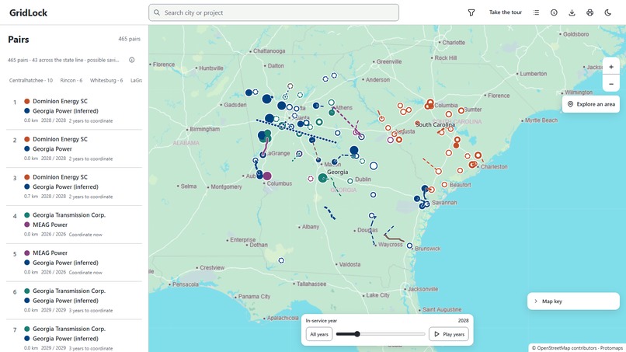This screenshot has height=352, width=626.
Task: Click the All years button
Action: (319, 334)
